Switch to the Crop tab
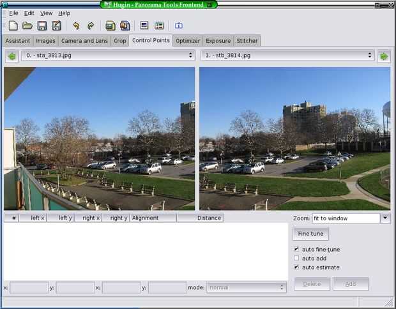Image resolution: width=396 pixels, height=309 pixels. coord(119,41)
